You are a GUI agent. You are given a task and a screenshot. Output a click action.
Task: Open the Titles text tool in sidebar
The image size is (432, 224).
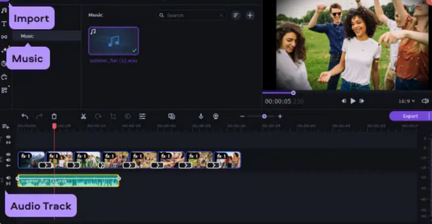point(4,24)
